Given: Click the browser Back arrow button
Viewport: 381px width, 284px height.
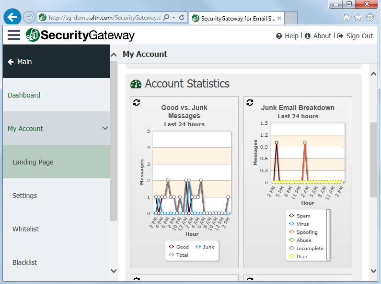Looking at the screenshot, I should click(12, 17).
